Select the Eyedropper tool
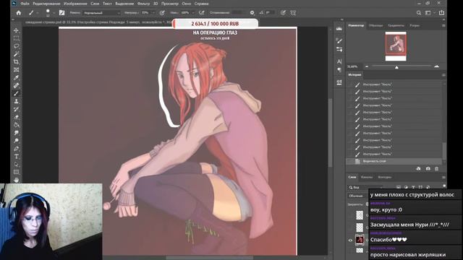The image size is (463, 260). pyautogui.click(x=16, y=77)
